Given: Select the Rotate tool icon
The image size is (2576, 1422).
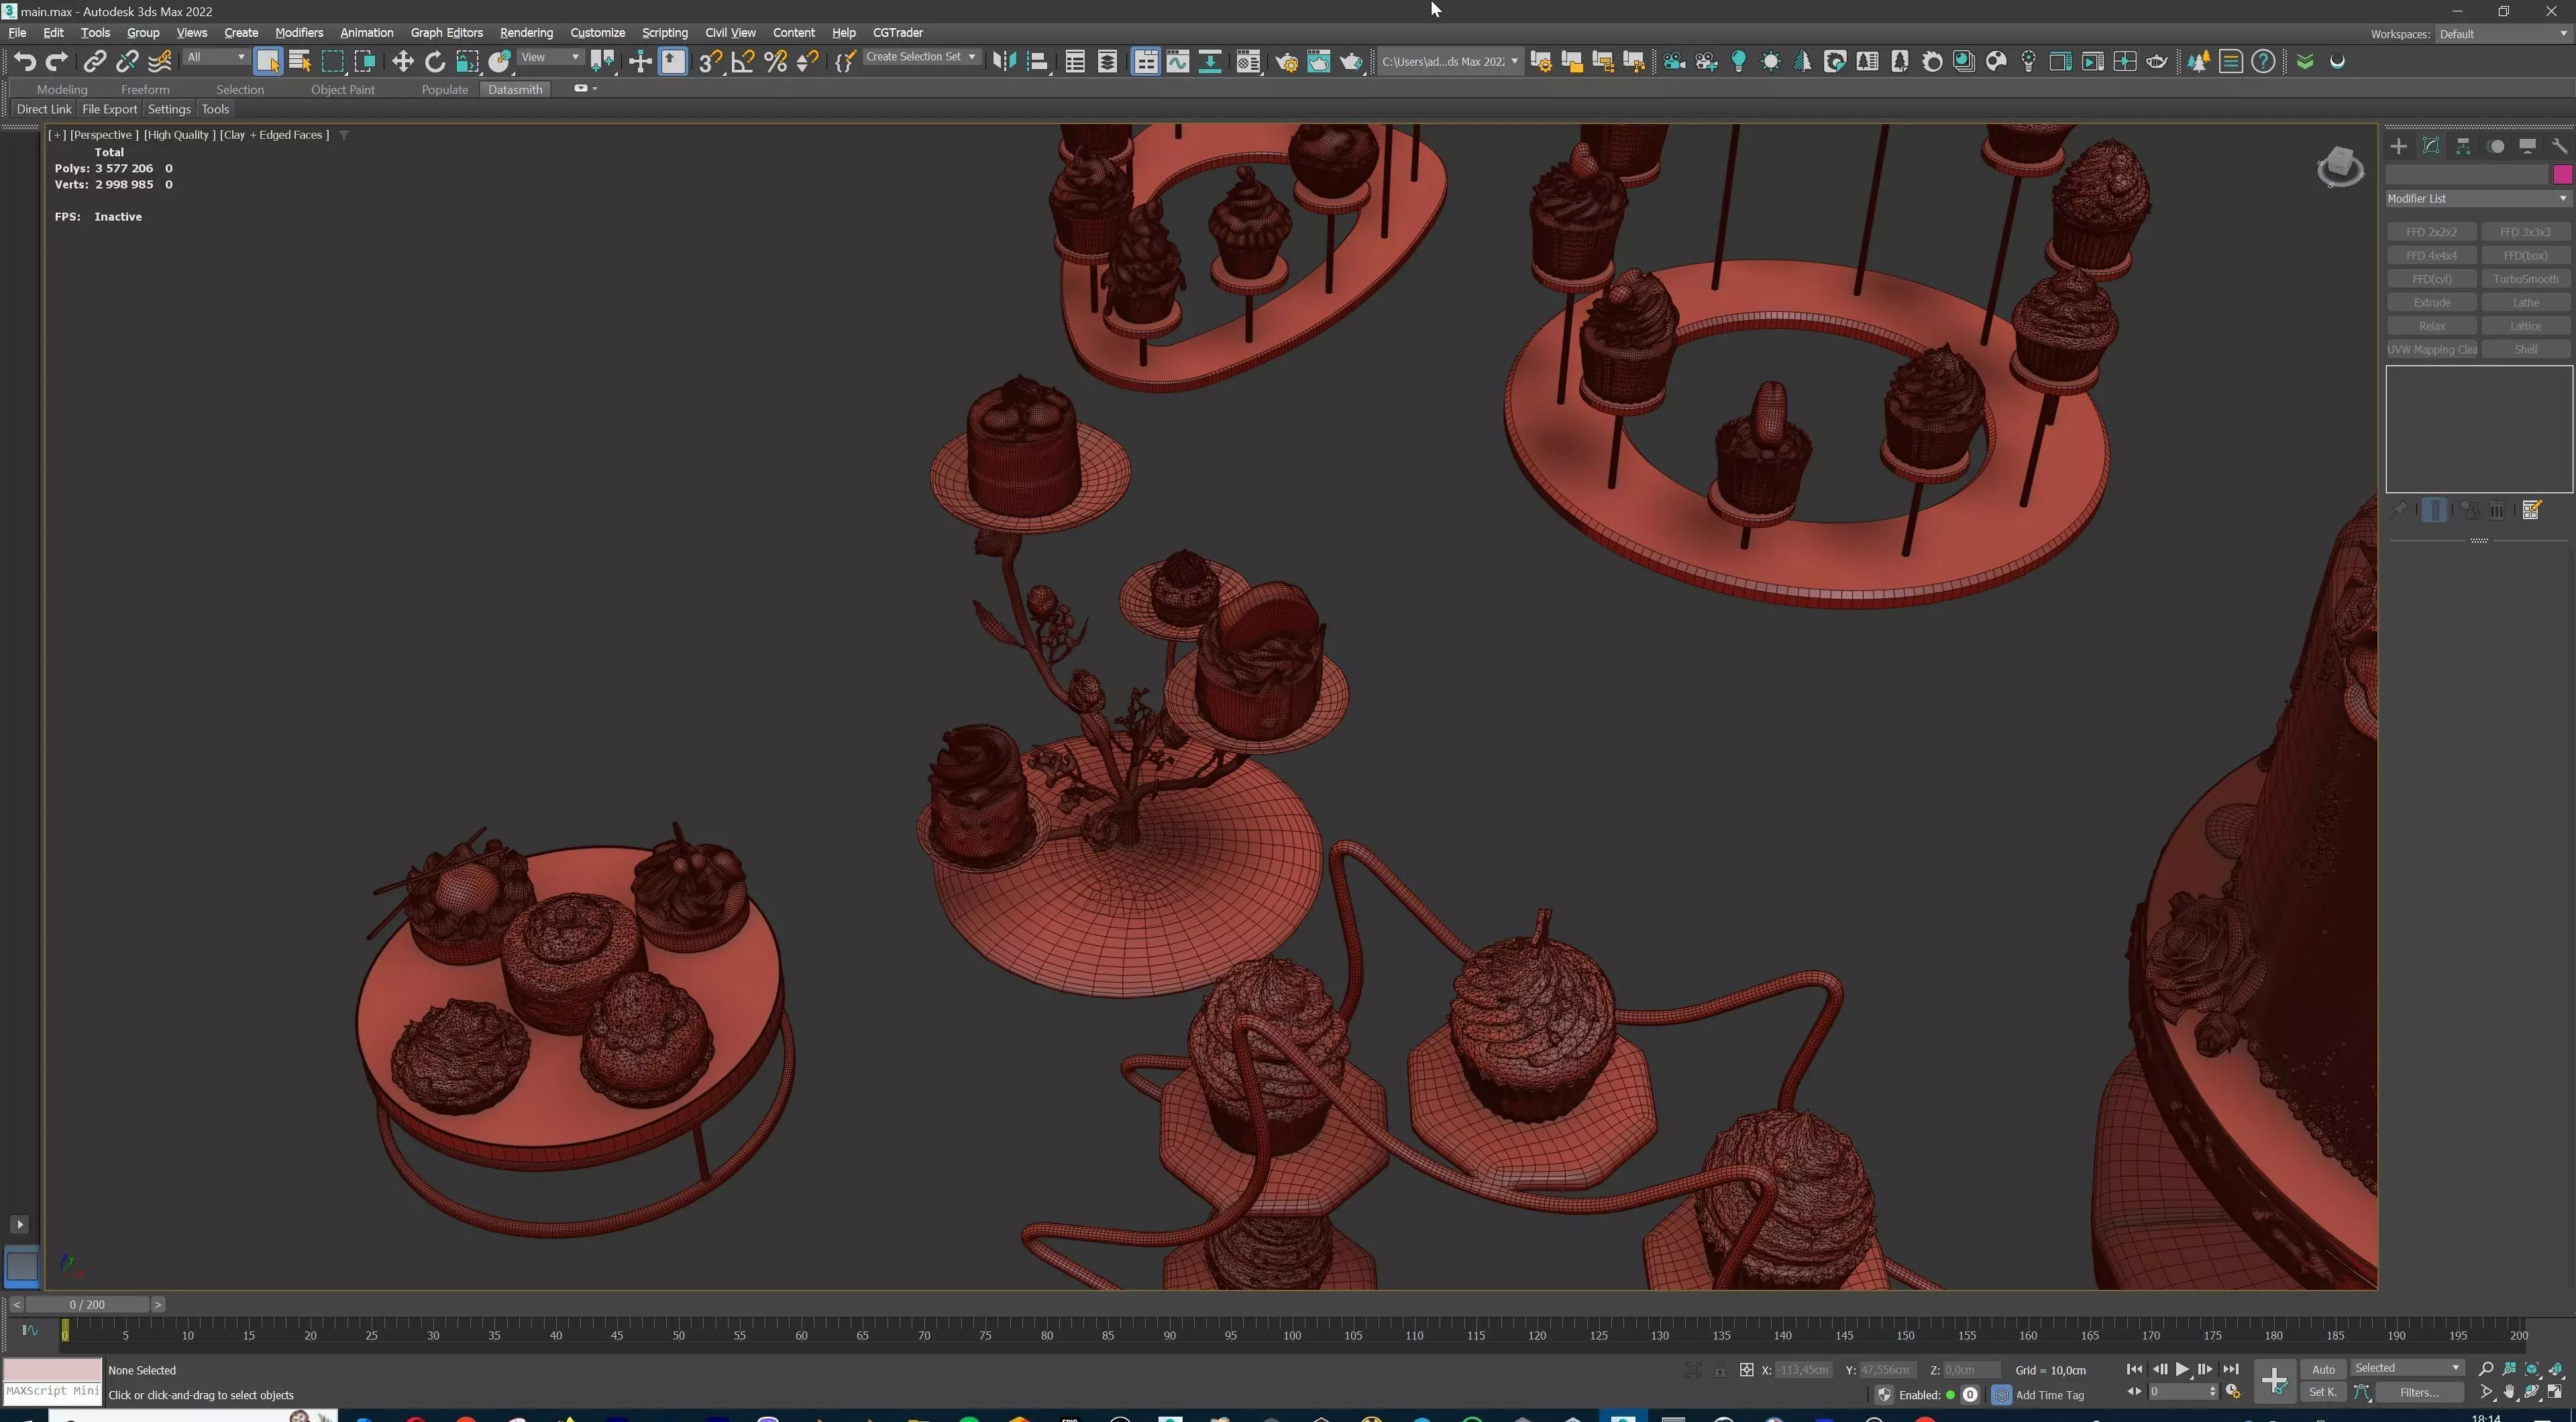Looking at the screenshot, I should pos(435,62).
